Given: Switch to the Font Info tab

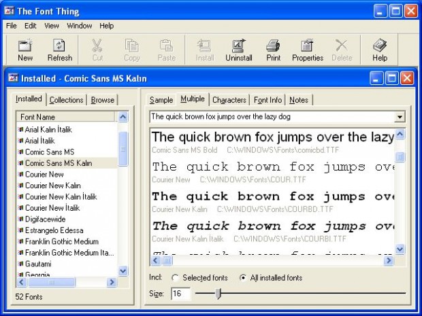Looking at the screenshot, I should [x=267, y=100].
